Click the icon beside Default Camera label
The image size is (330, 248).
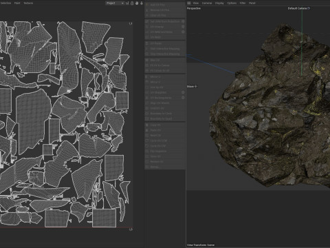coord(309,8)
